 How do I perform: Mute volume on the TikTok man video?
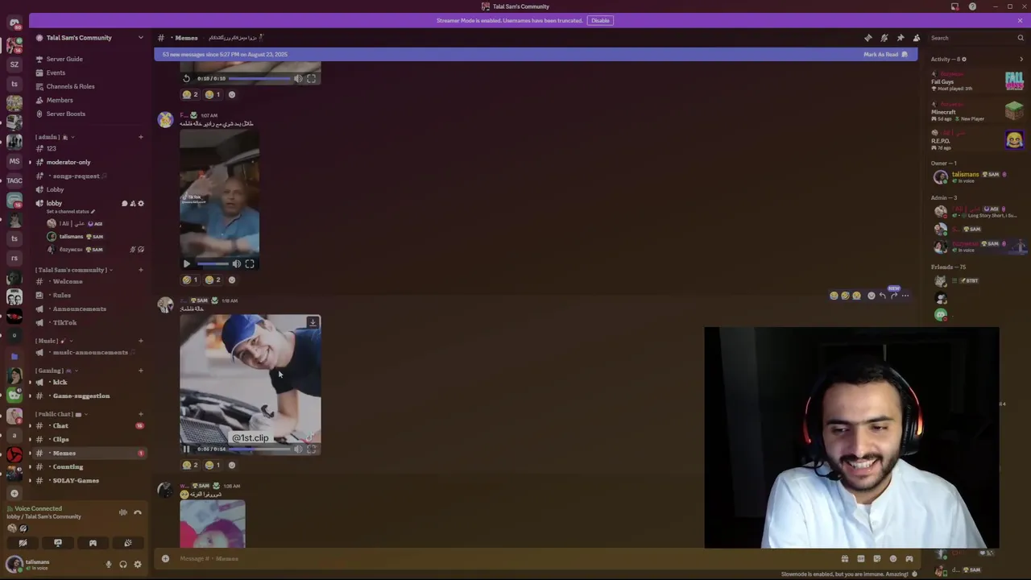coord(237,263)
